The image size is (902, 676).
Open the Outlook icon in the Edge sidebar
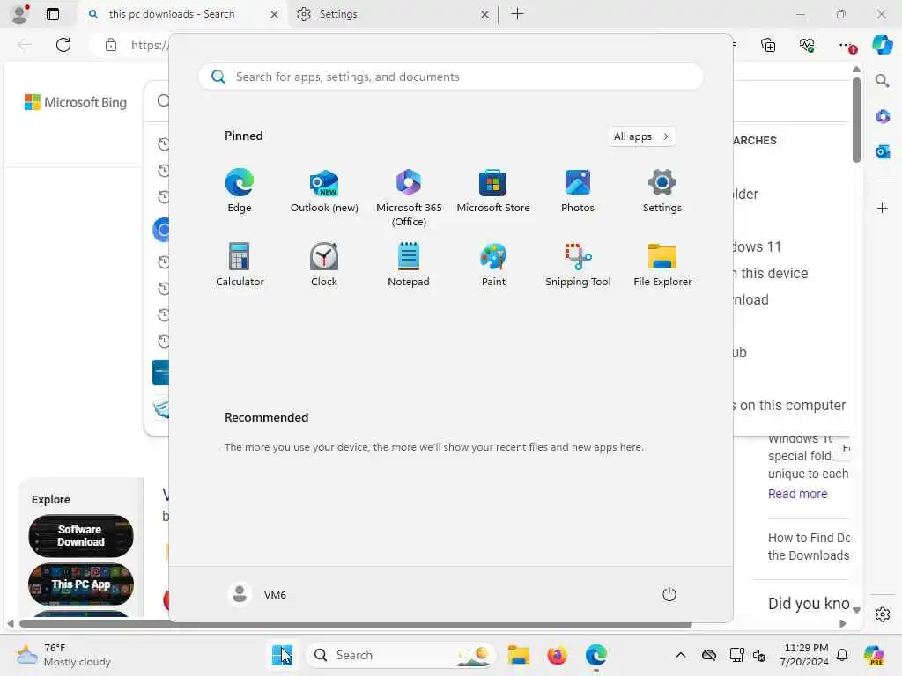883,151
